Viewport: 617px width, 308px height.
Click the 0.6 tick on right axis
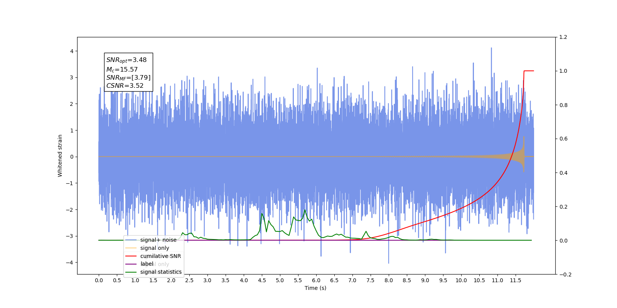tap(563, 139)
